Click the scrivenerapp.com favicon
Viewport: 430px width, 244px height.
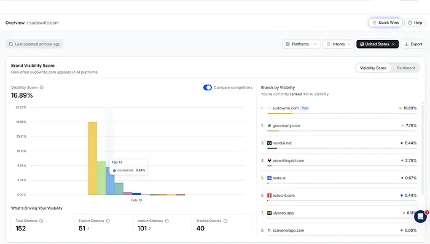269,230
